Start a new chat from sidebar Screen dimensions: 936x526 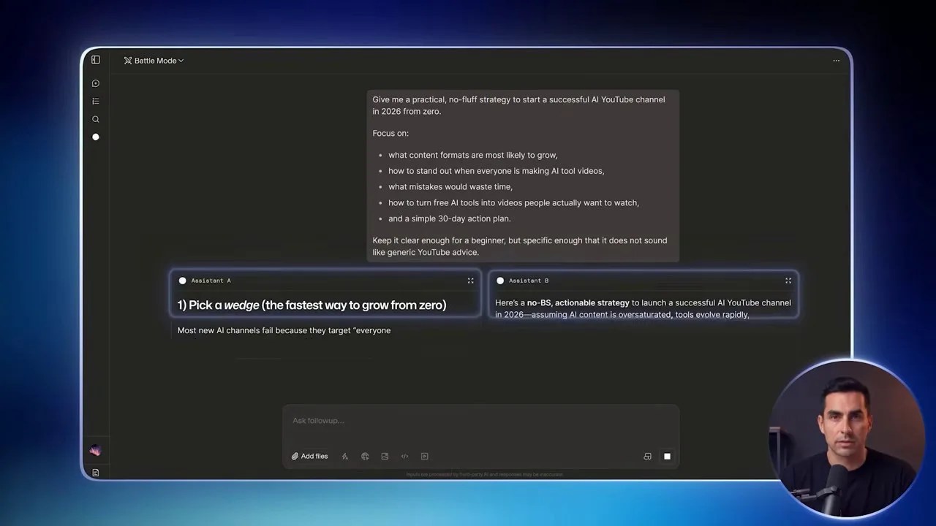tap(96, 83)
